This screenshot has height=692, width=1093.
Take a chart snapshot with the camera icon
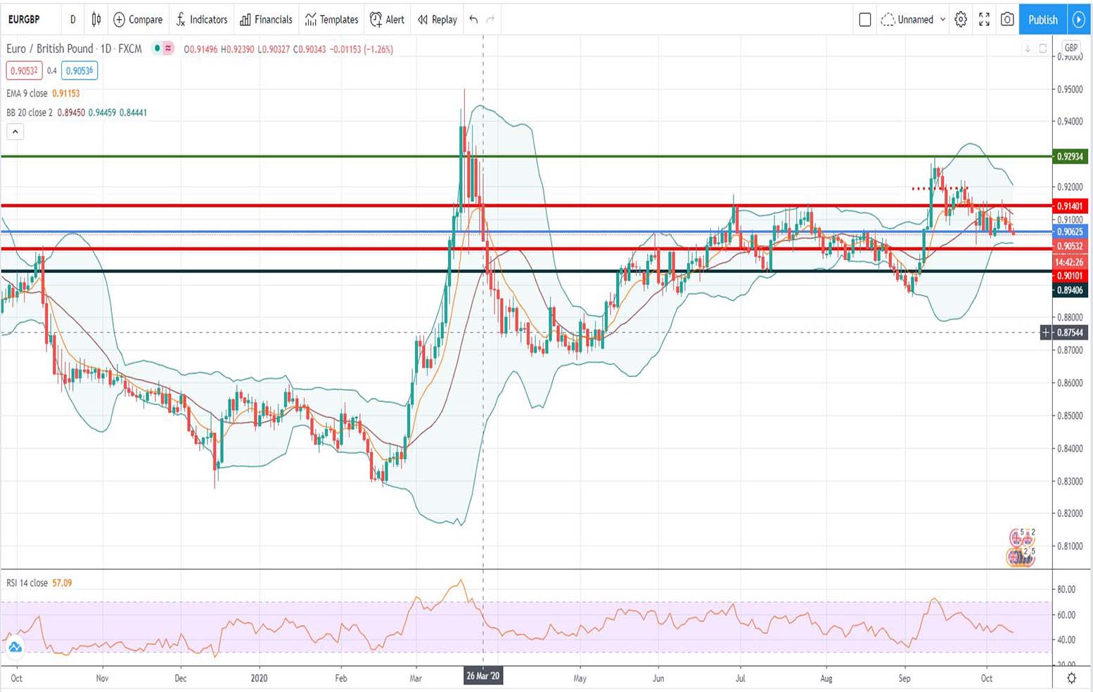click(1006, 20)
